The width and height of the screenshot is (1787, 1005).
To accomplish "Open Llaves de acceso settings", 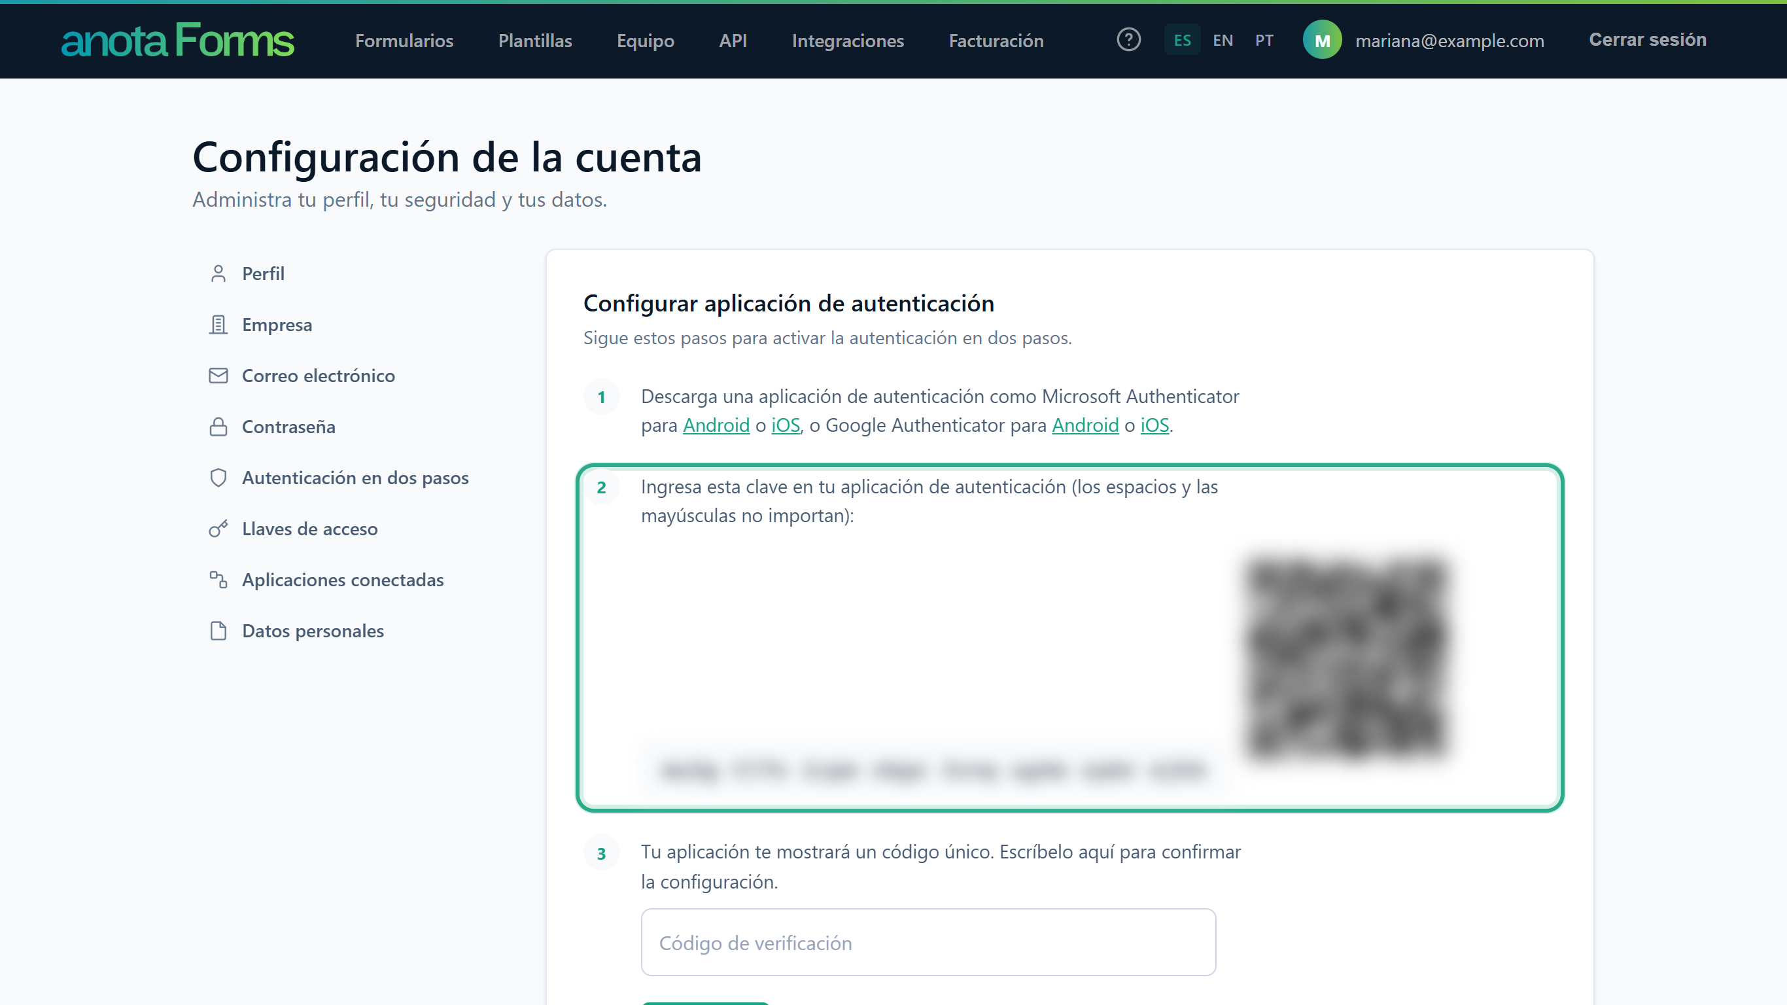I will (309, 529).
